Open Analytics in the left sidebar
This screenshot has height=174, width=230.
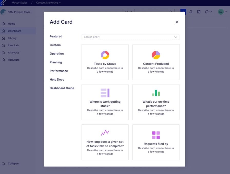[x=14, y=52]
